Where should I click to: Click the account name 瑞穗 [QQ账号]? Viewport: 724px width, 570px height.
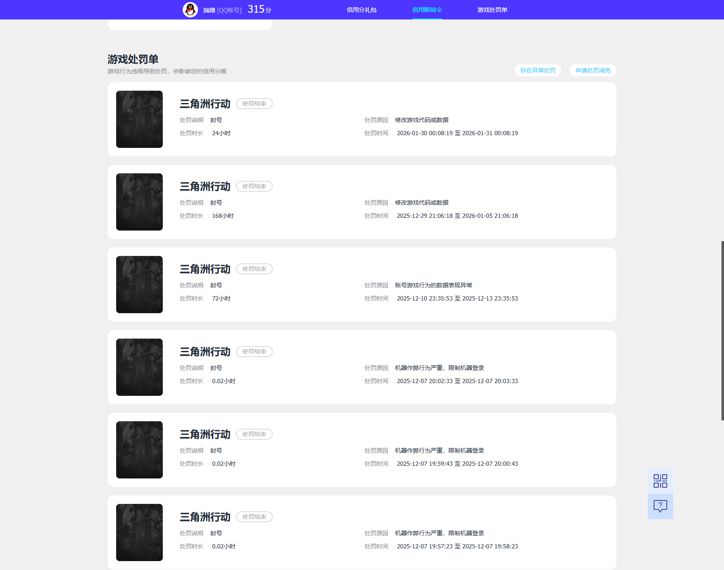coord(222,10)
